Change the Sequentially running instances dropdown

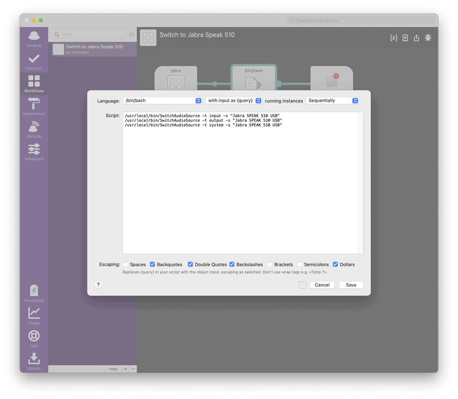332,101
